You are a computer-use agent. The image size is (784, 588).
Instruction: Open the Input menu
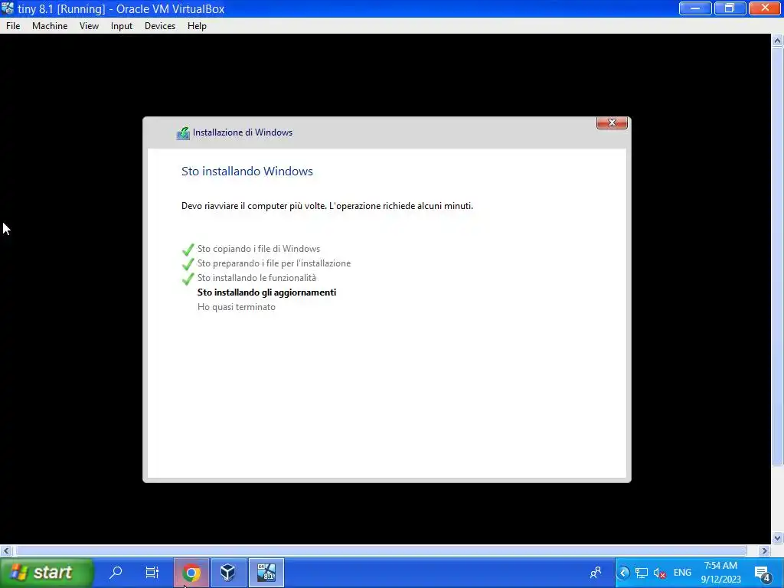122,26
